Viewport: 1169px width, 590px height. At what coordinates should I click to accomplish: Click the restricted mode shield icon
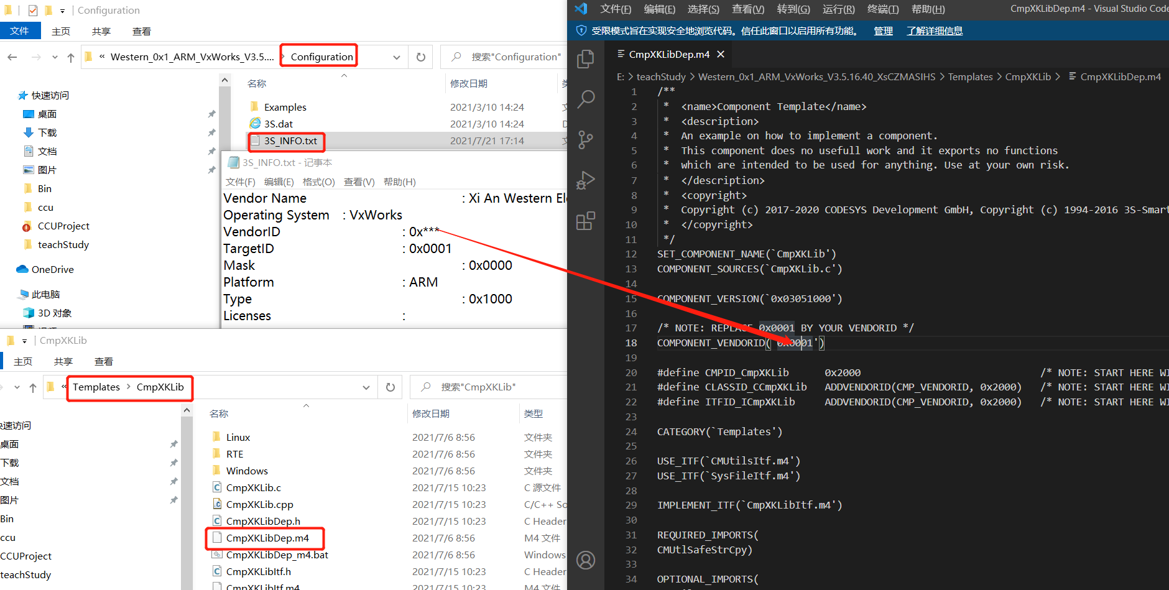point(581,30)
